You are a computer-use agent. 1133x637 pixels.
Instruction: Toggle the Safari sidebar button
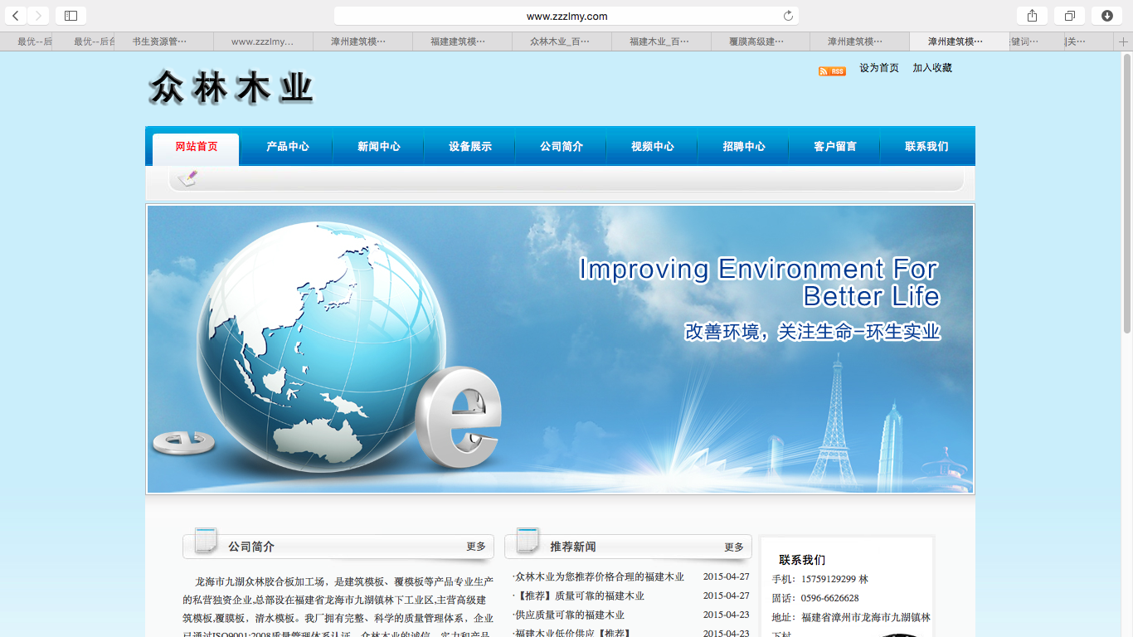click(71, 16)
